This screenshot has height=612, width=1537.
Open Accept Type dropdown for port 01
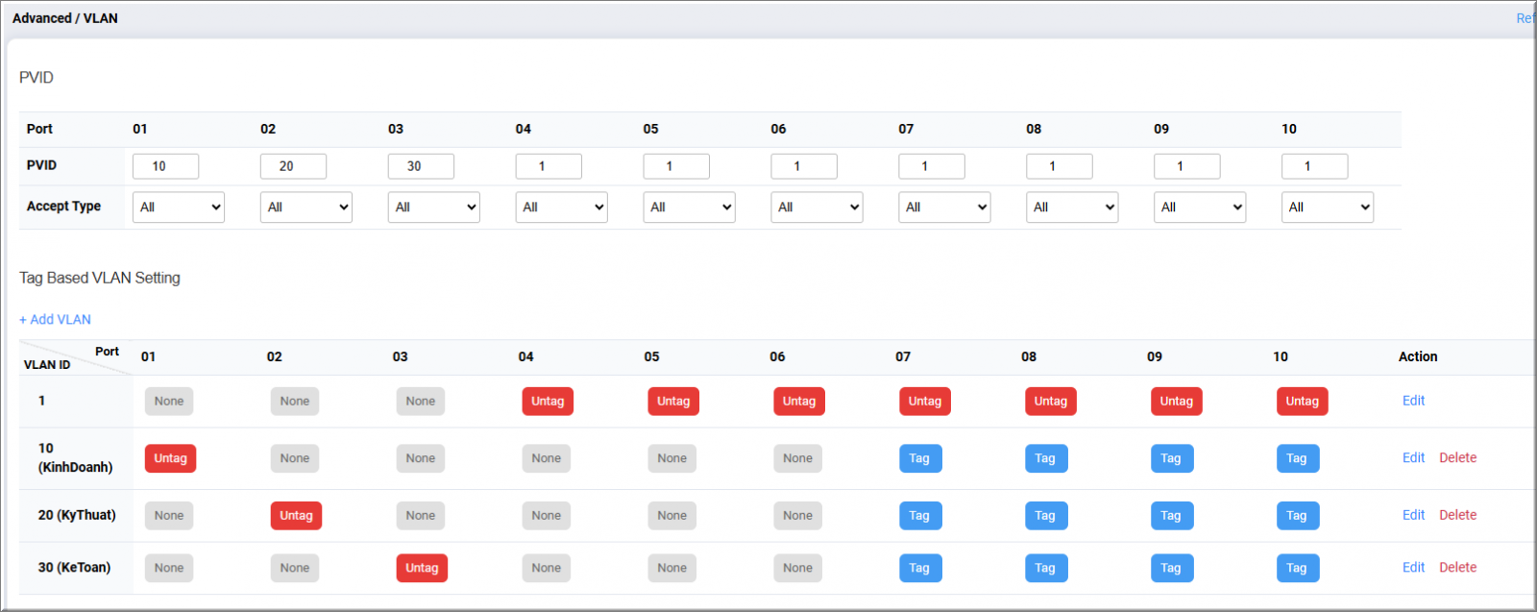coord(179,208)
